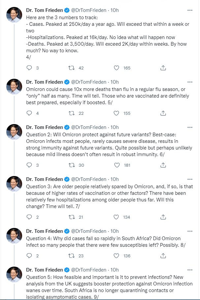This screenshot has height=300, width=200.
Task: Expand more options on the Question 5 tweet
Action: 190,270
